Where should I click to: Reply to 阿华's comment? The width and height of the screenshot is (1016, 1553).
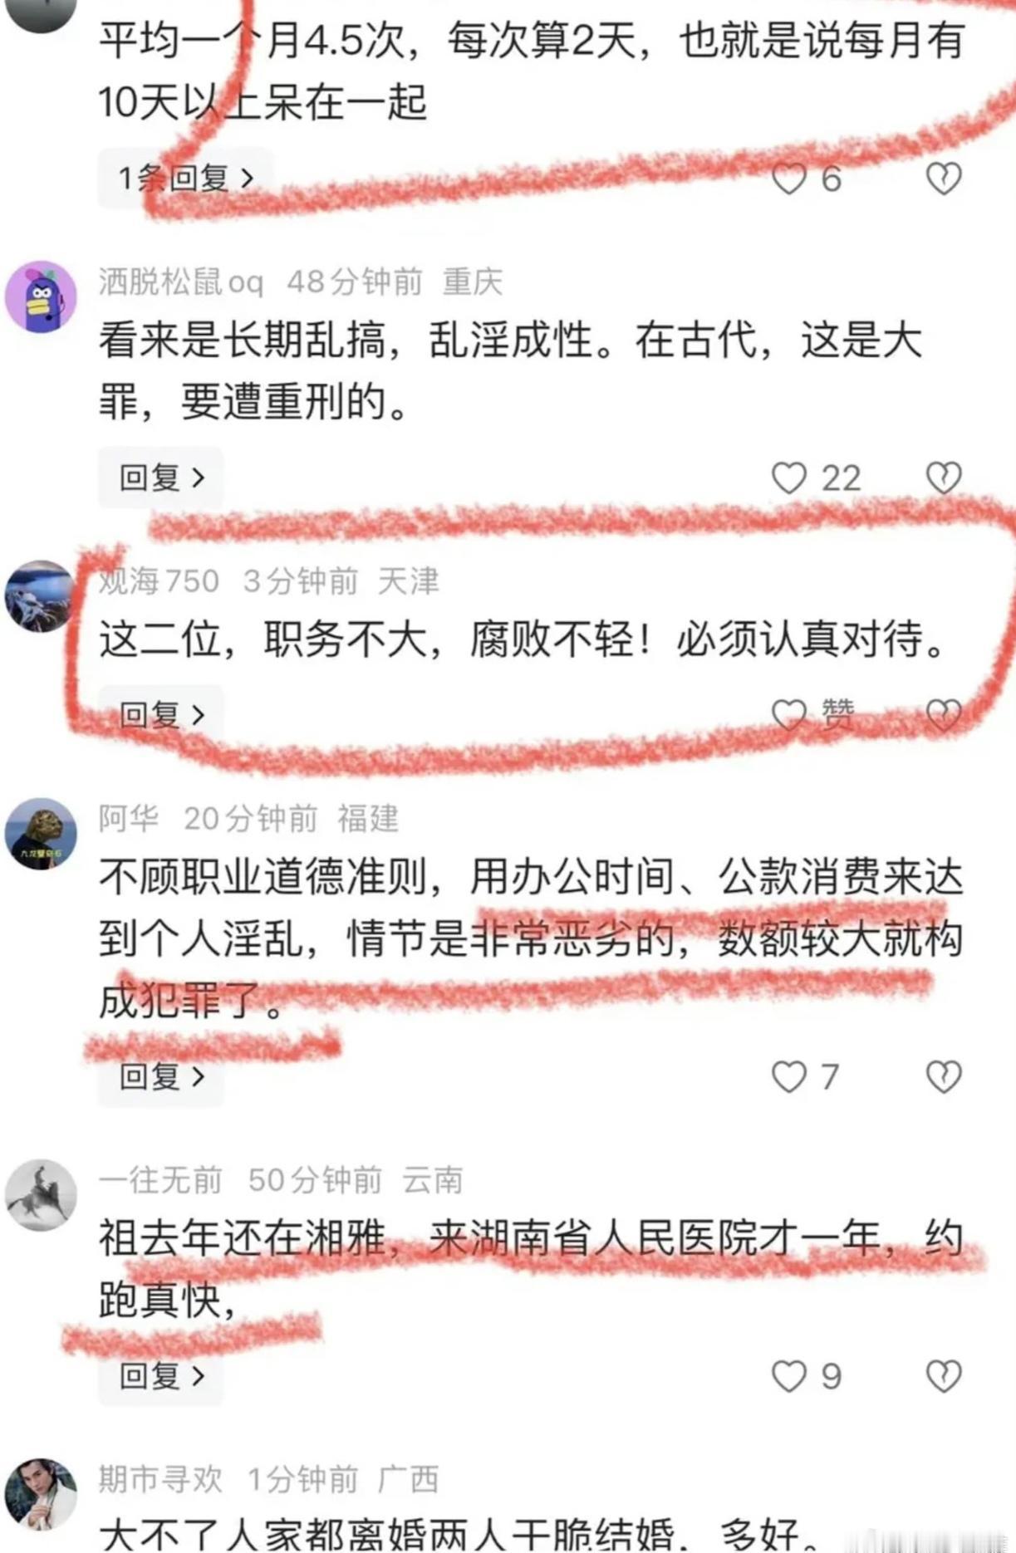161,1076
